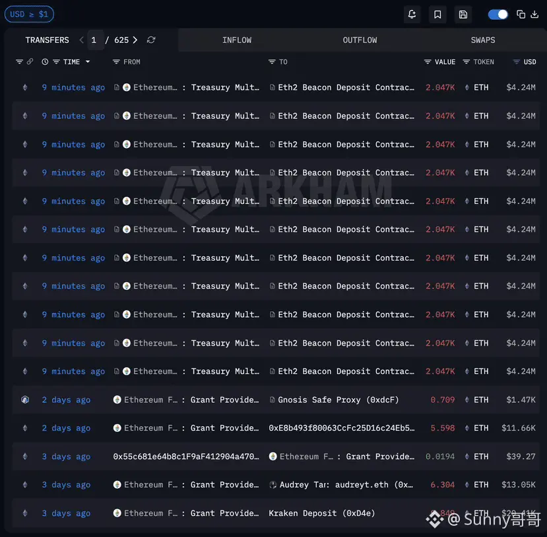Screen dimensions: 547x537
Task: Click Ethereum logo on $39.27 row recipient
Action: click(x=273, y=456)
